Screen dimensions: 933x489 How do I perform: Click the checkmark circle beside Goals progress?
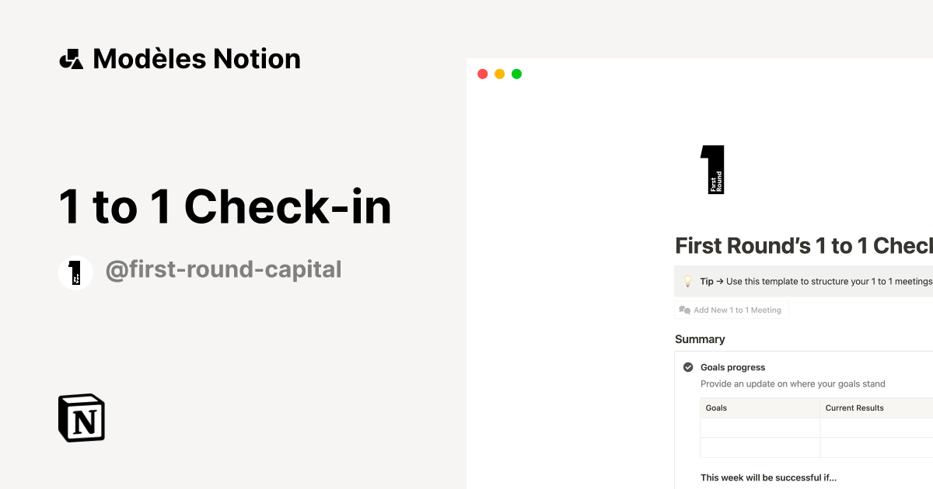687,366
